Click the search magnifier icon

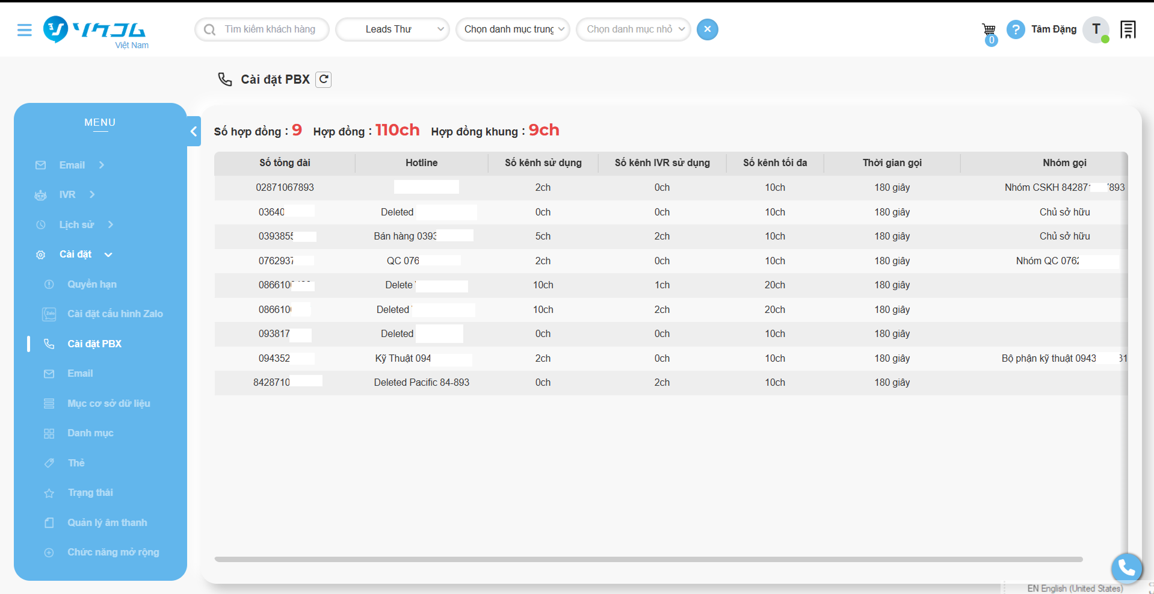(x=209, y=29)
